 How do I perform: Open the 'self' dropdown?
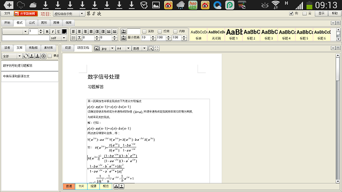(58, 38)
